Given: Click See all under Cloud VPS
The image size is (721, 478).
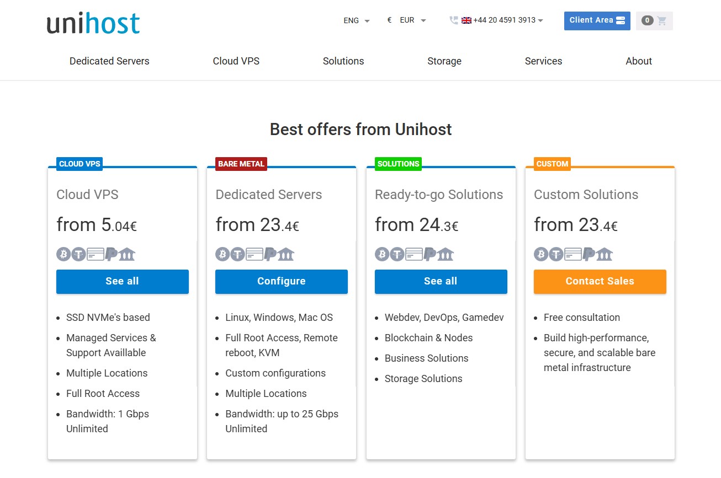Looking at the screenshot, I should [x=122, y=281].
